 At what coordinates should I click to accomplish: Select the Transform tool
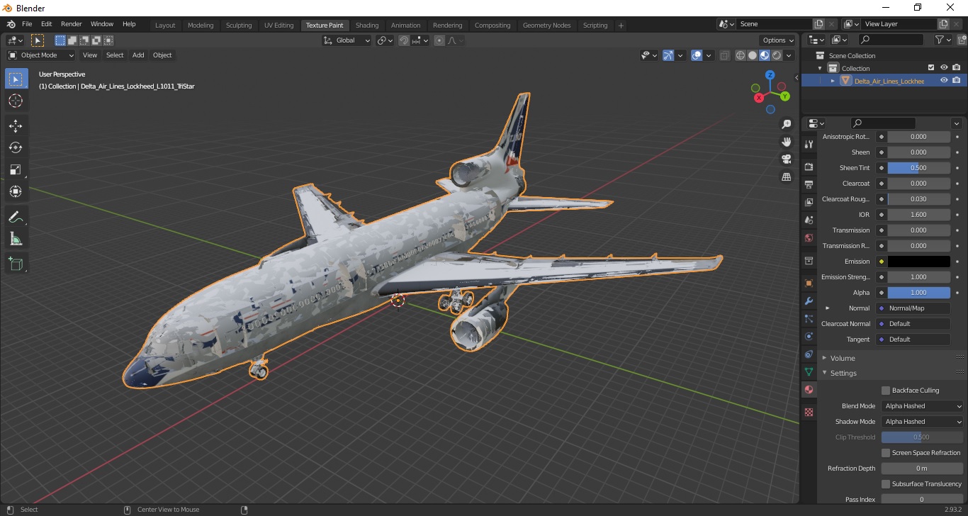click(16, 191)
